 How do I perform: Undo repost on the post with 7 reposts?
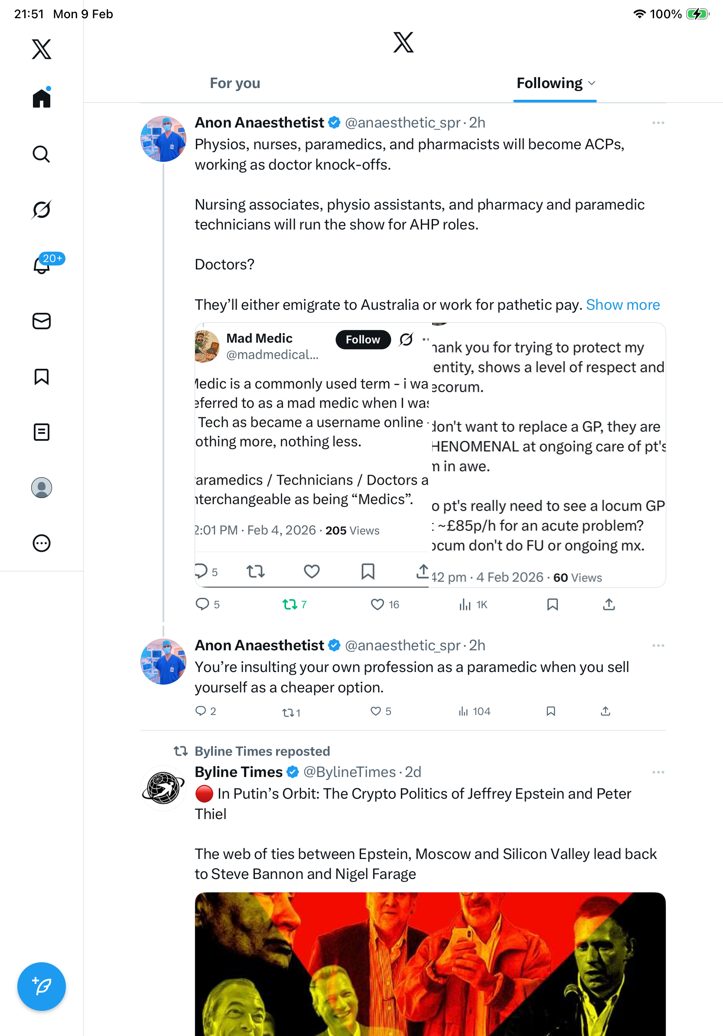pyautogui.click(x=290, y=604)
